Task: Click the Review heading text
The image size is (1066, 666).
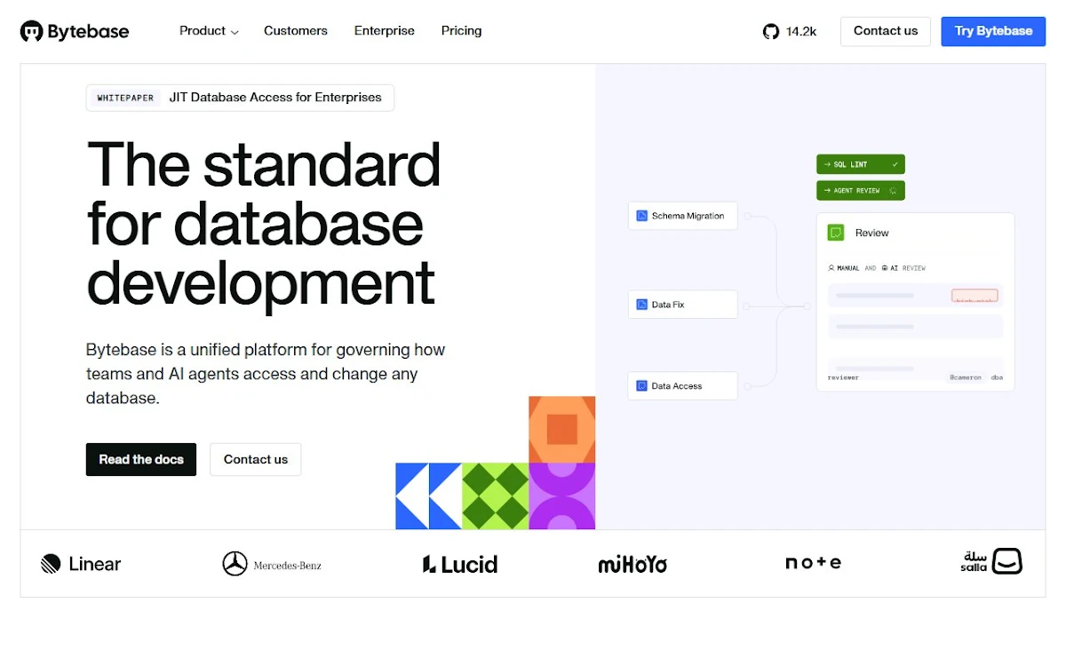Action: [x=872, y=233]
